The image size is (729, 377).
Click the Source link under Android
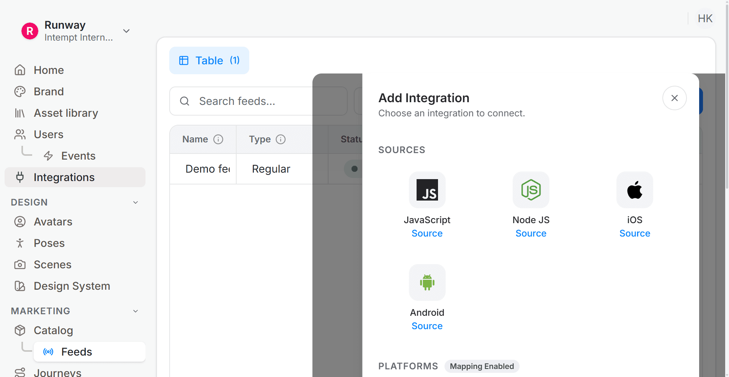(x=427, y=326)
